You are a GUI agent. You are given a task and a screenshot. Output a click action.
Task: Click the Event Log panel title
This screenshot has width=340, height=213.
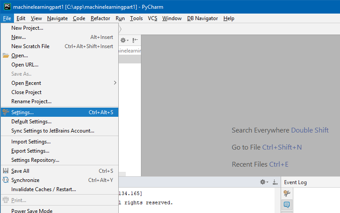[x=295, y=182]
